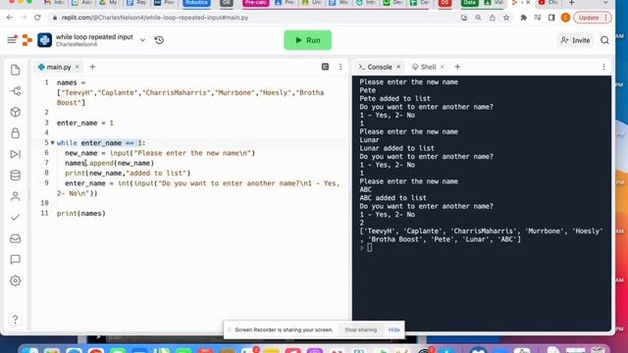628x353 pixels.
Task: Toggle the browser side panel icon
Action: [x=551, y=18]
